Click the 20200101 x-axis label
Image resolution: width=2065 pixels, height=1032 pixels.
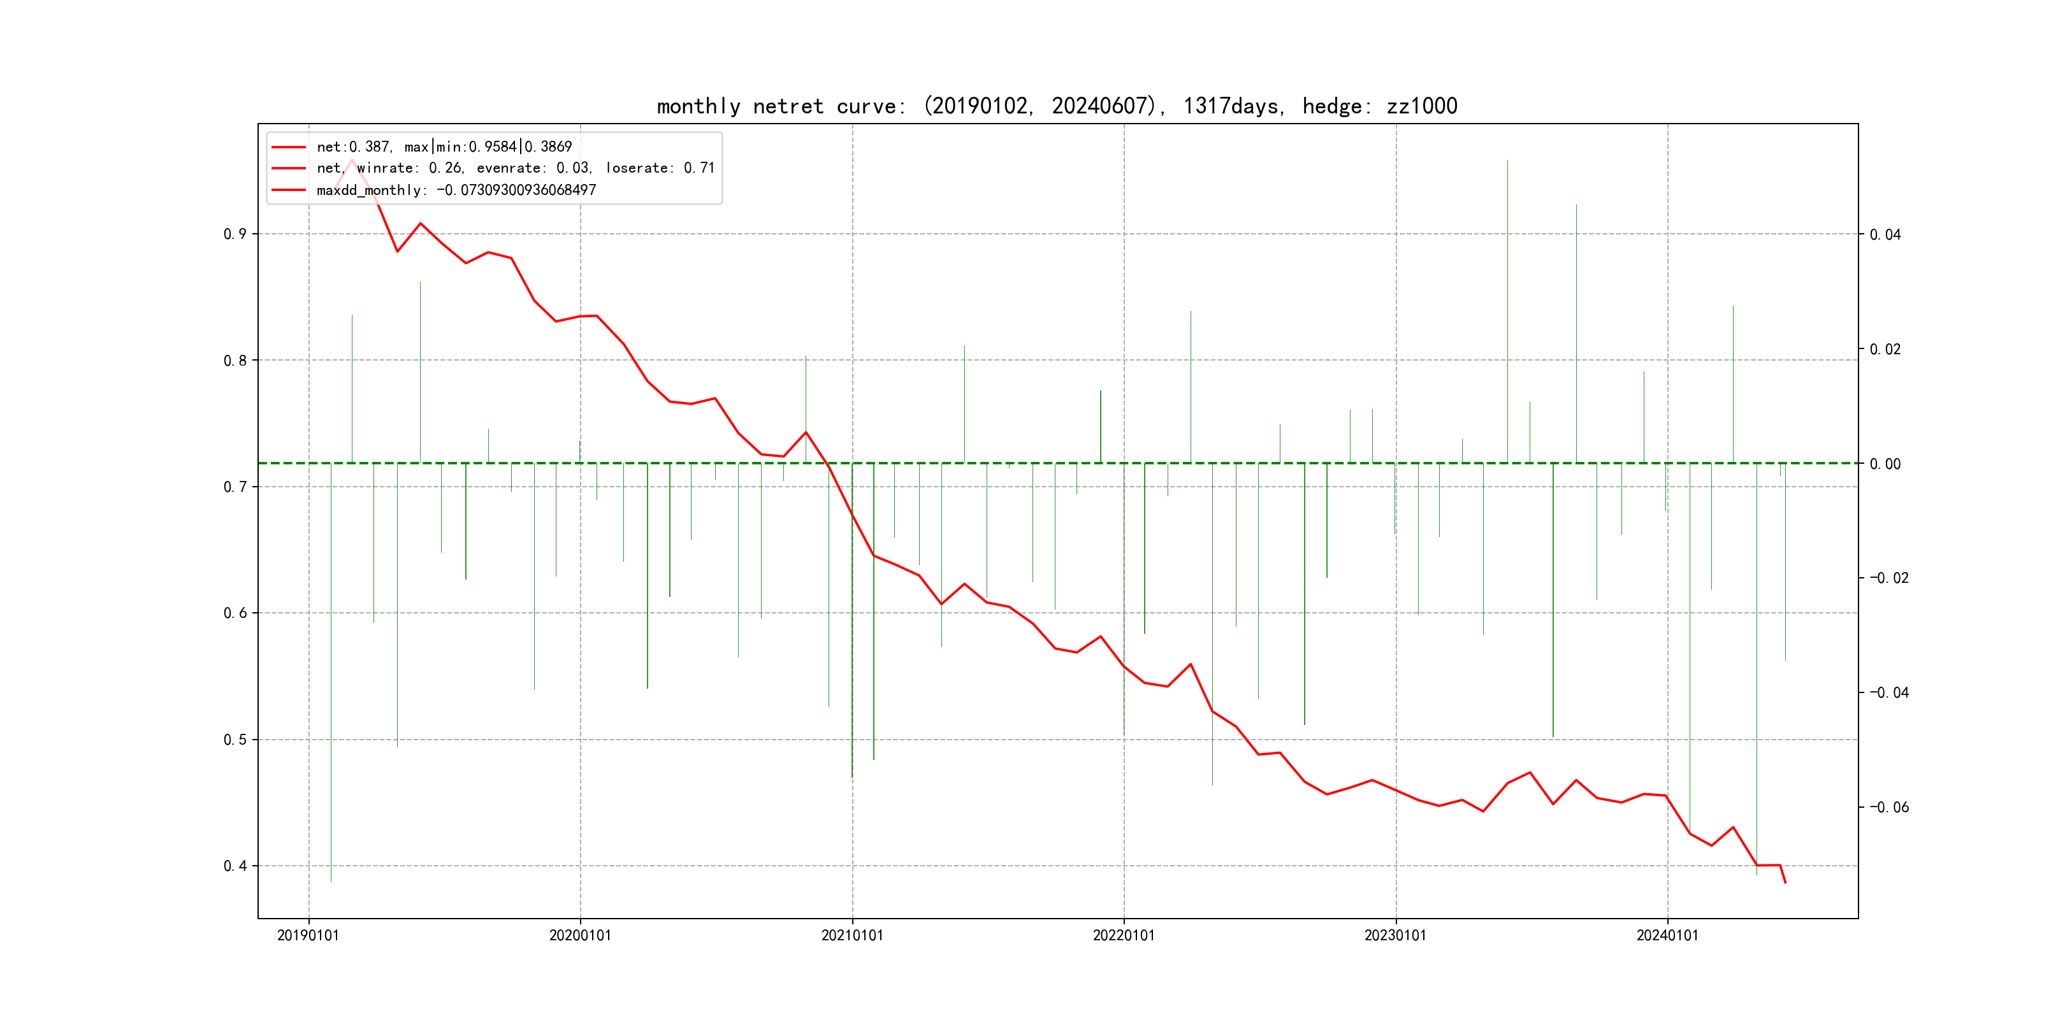click(579, 936)
